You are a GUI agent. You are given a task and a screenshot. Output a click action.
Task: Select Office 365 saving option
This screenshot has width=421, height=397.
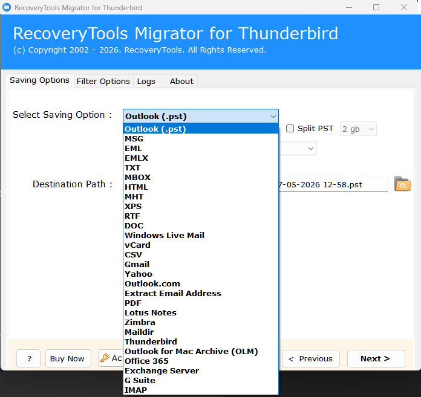click(201, 361)
